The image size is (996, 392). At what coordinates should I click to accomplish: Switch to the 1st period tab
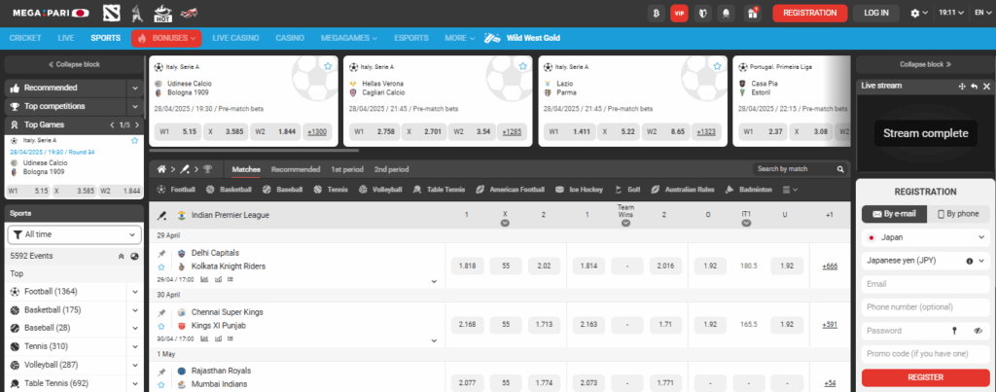click(347, 169)
